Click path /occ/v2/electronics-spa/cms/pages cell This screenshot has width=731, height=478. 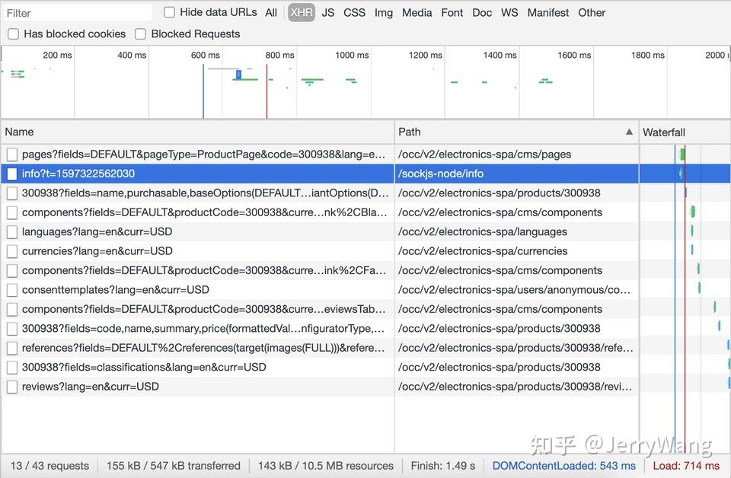tap(516, 155)
